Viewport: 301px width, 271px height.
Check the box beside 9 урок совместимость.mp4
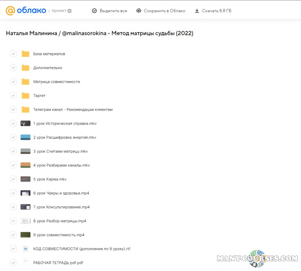pyautogui.click(x=13, y=235)
